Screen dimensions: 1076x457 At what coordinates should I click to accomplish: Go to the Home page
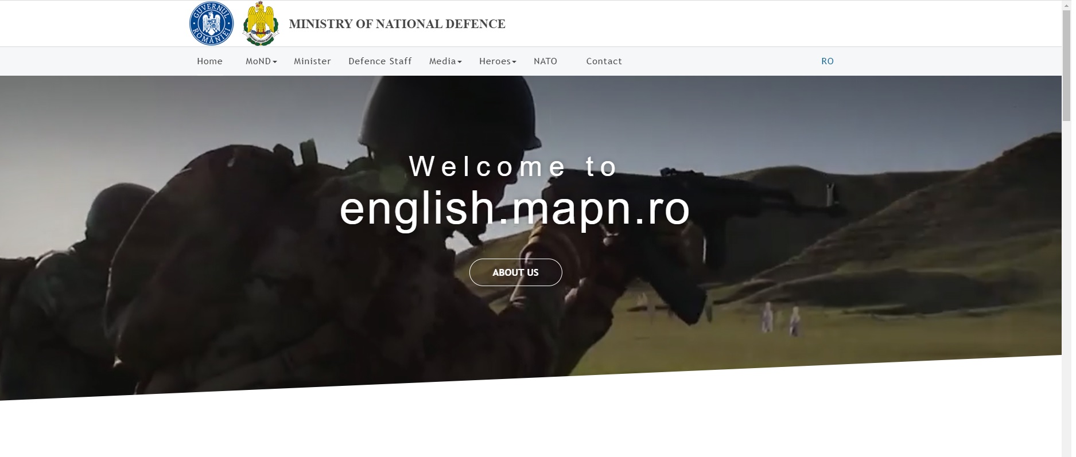point(209,61)
